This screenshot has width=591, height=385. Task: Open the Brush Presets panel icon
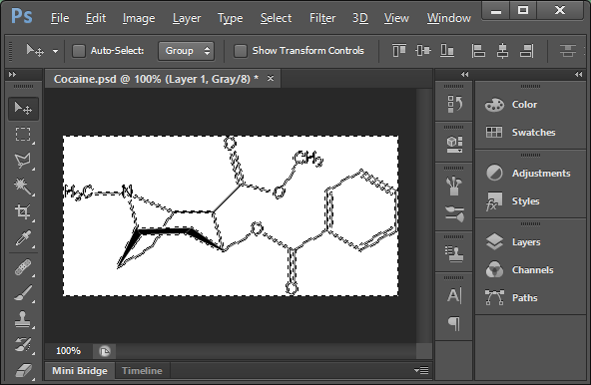pyautogui.click(x=454, y=186)
